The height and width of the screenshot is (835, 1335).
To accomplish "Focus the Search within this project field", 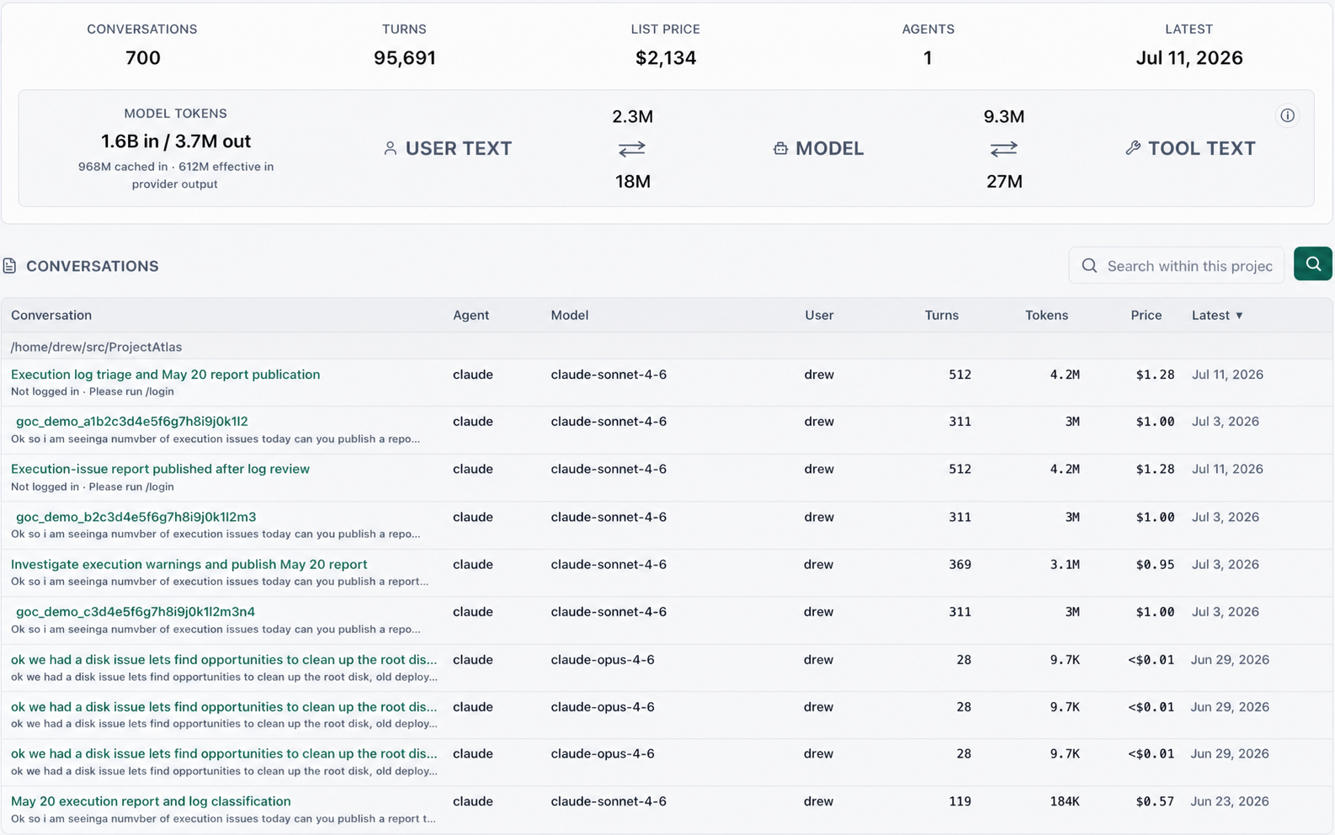I will [1177, 265].
